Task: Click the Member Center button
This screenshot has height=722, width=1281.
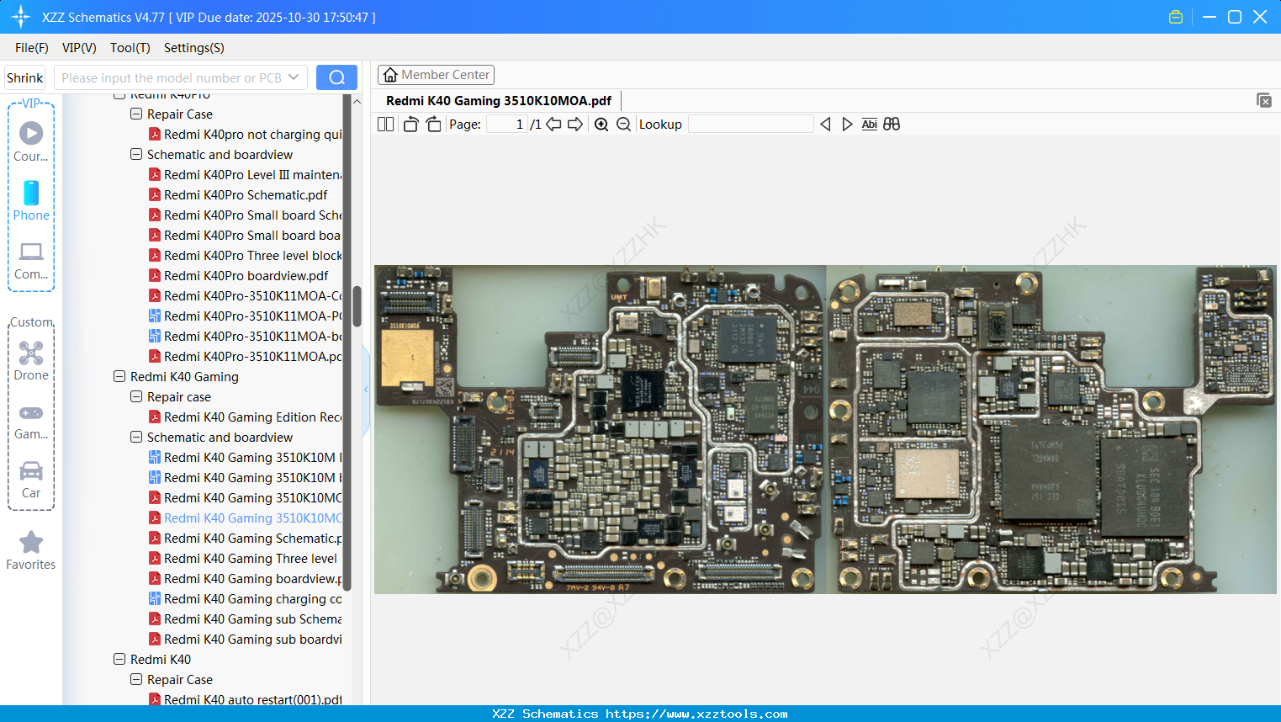Action: (436, 75)
